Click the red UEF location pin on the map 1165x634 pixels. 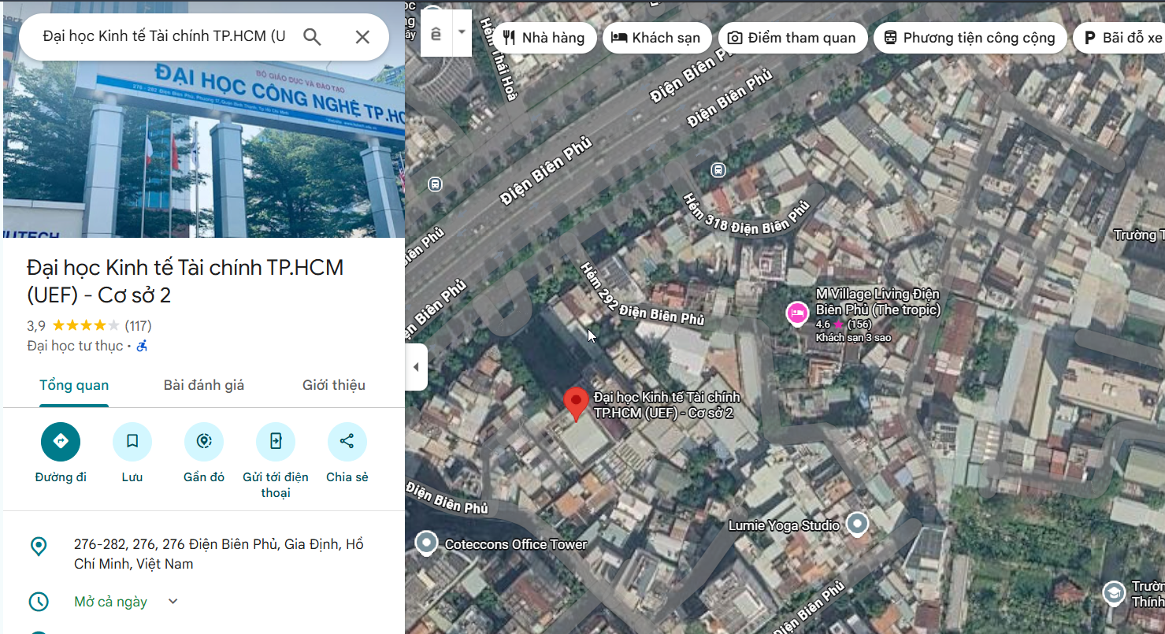coord(577,404)
